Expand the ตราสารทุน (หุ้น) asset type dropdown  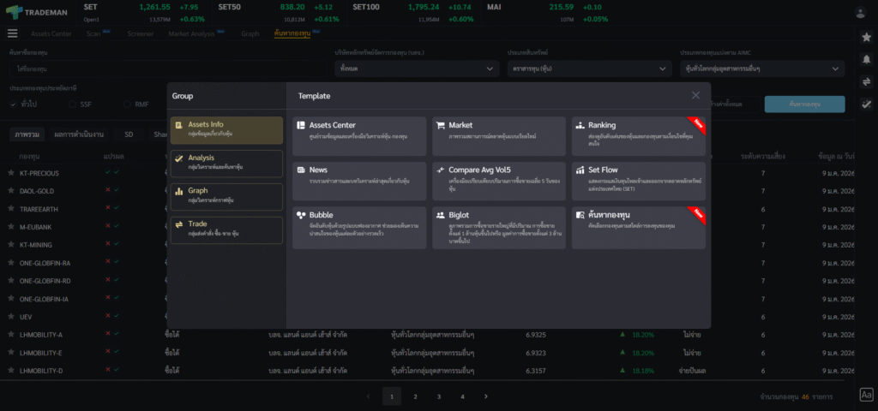point(589,68)
